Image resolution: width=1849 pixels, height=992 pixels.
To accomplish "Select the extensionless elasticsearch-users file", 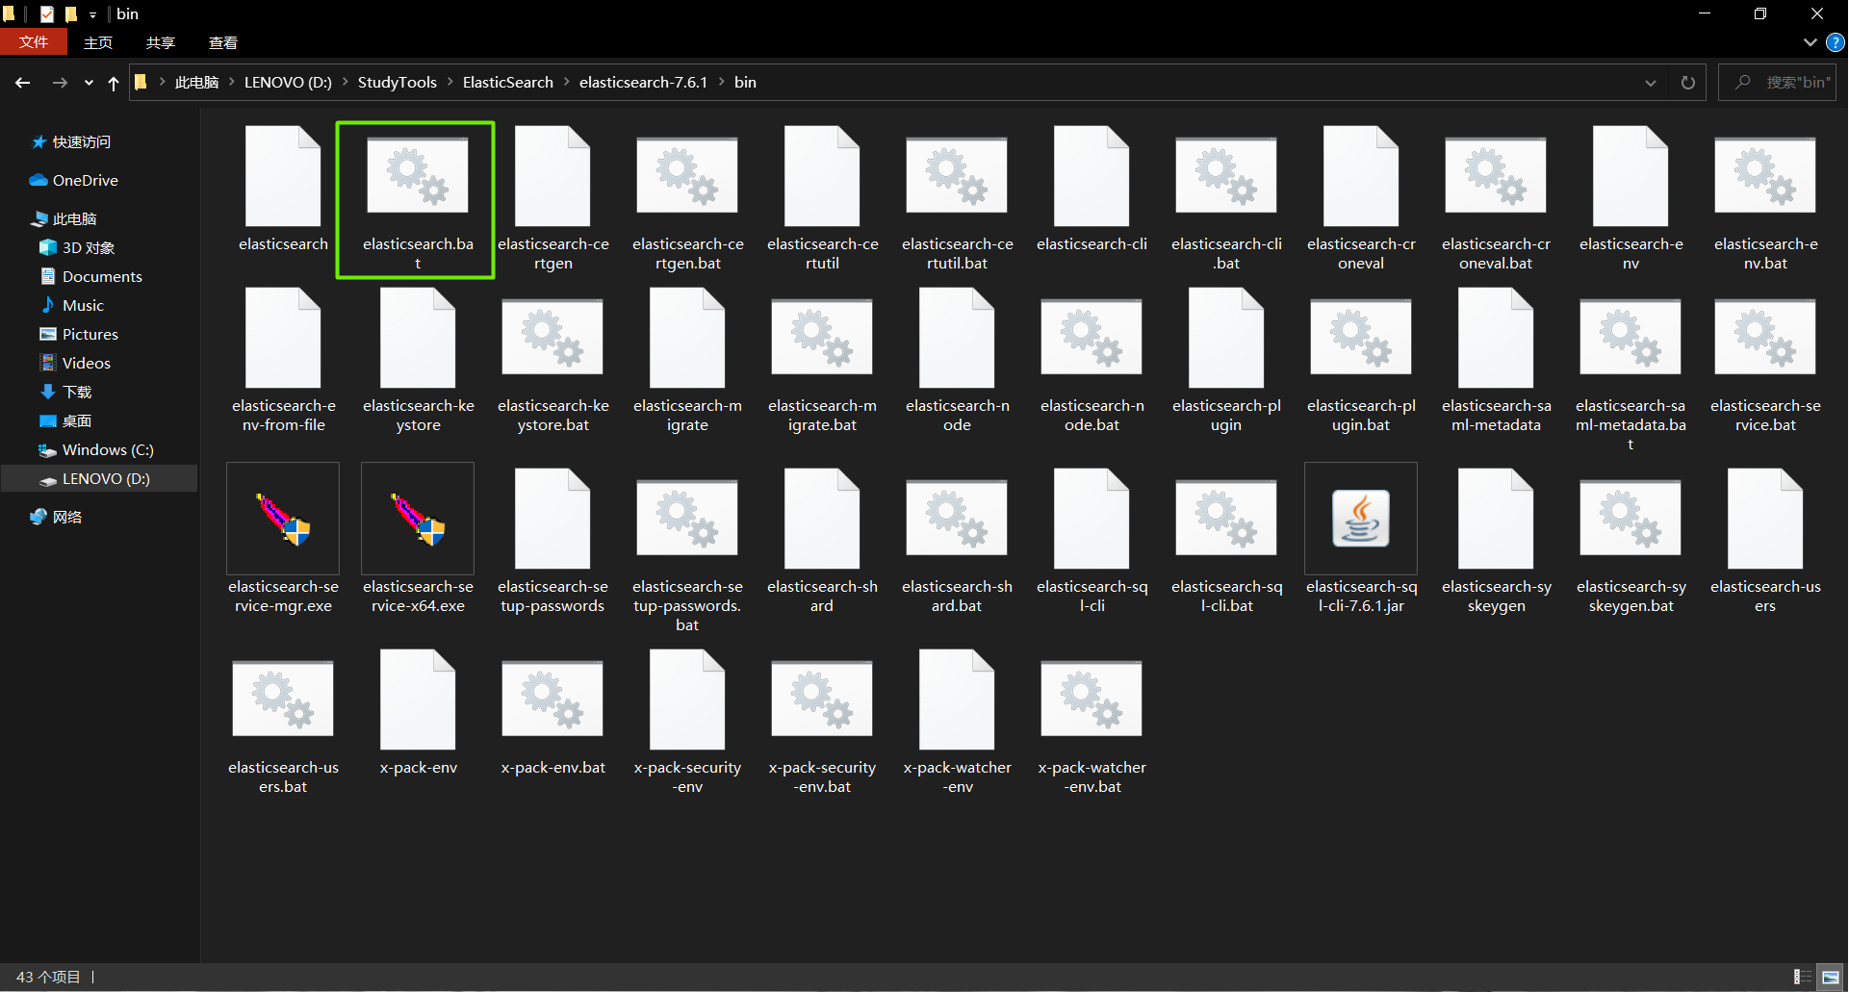I will (1765, 541).
